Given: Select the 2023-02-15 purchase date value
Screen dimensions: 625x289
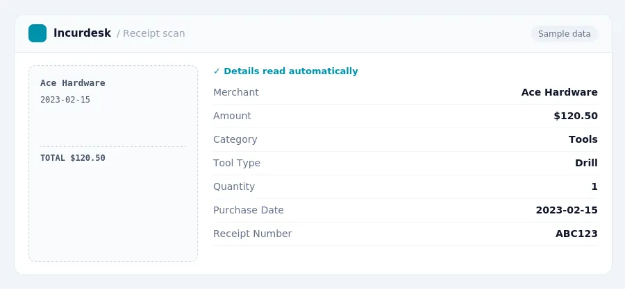Looking at the screenshot, I should tap(567, 210).
